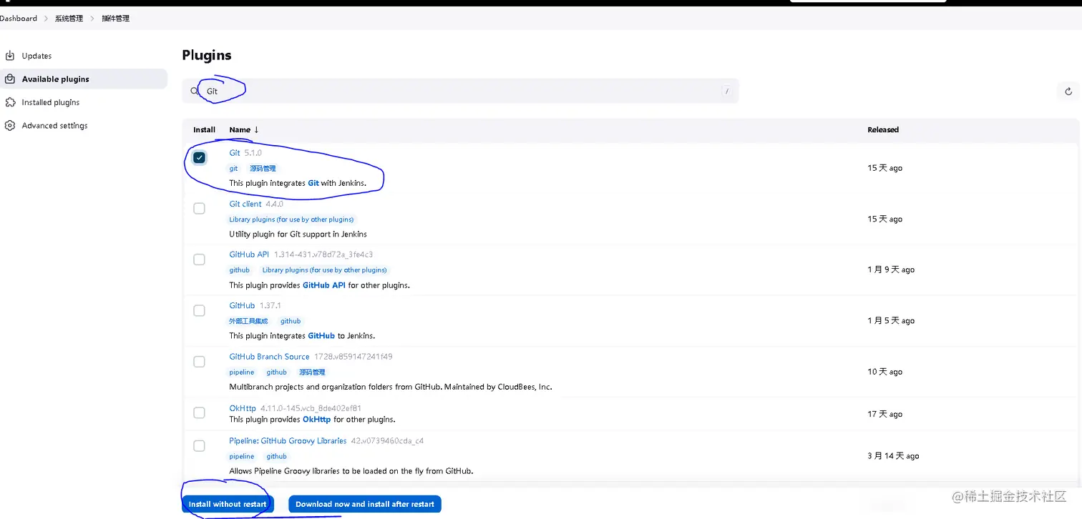The height and width of the screenshot is (519, 1082).
Task: Click the git tag under Git plugin
Action: pos(233,169)
